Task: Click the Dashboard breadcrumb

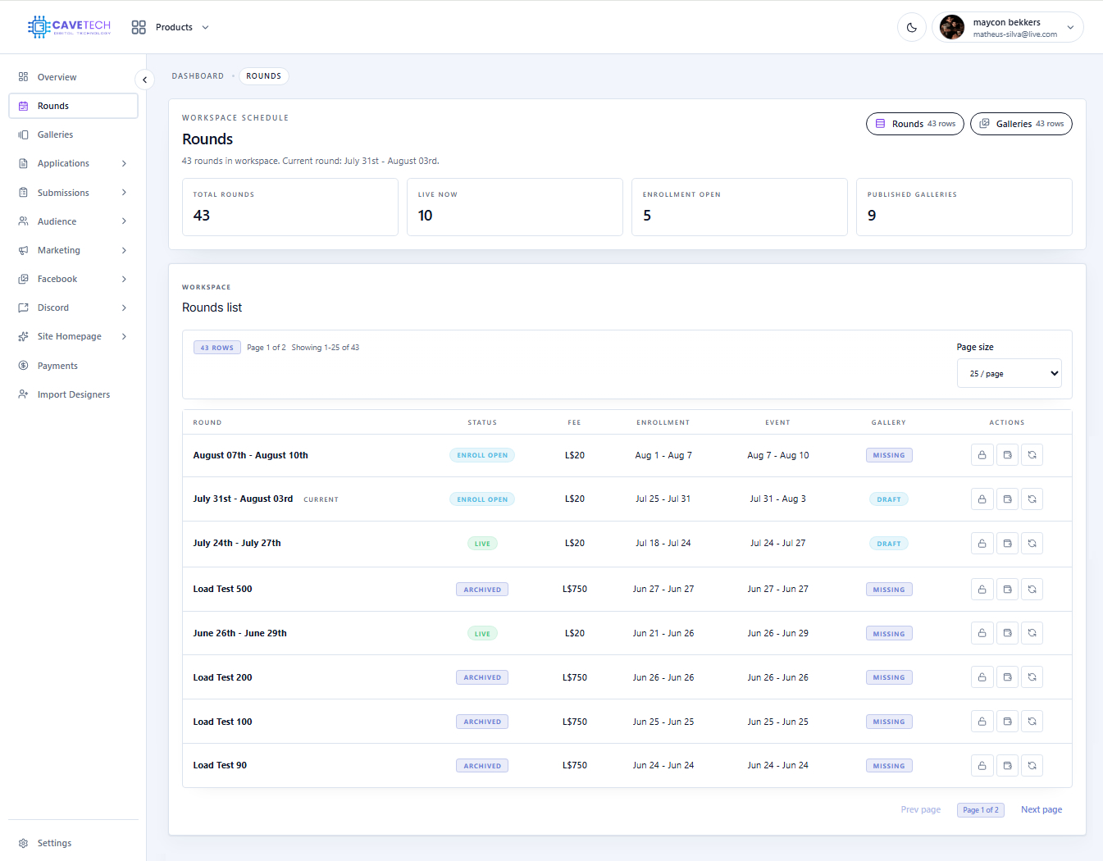Action: point(198,76)
